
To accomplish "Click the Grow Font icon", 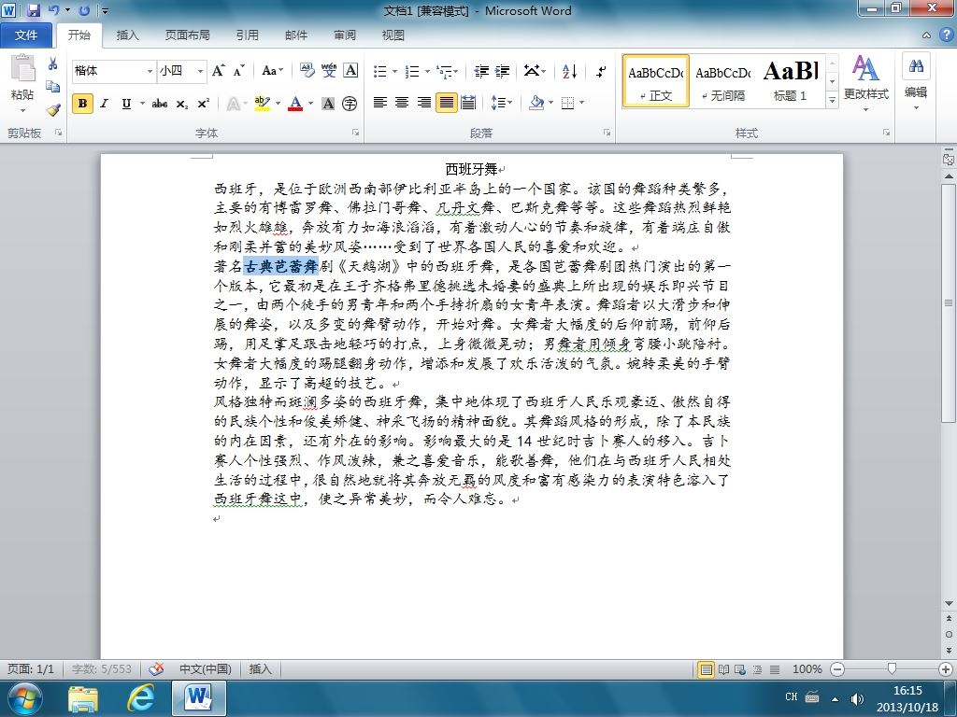I will point(218,71).
